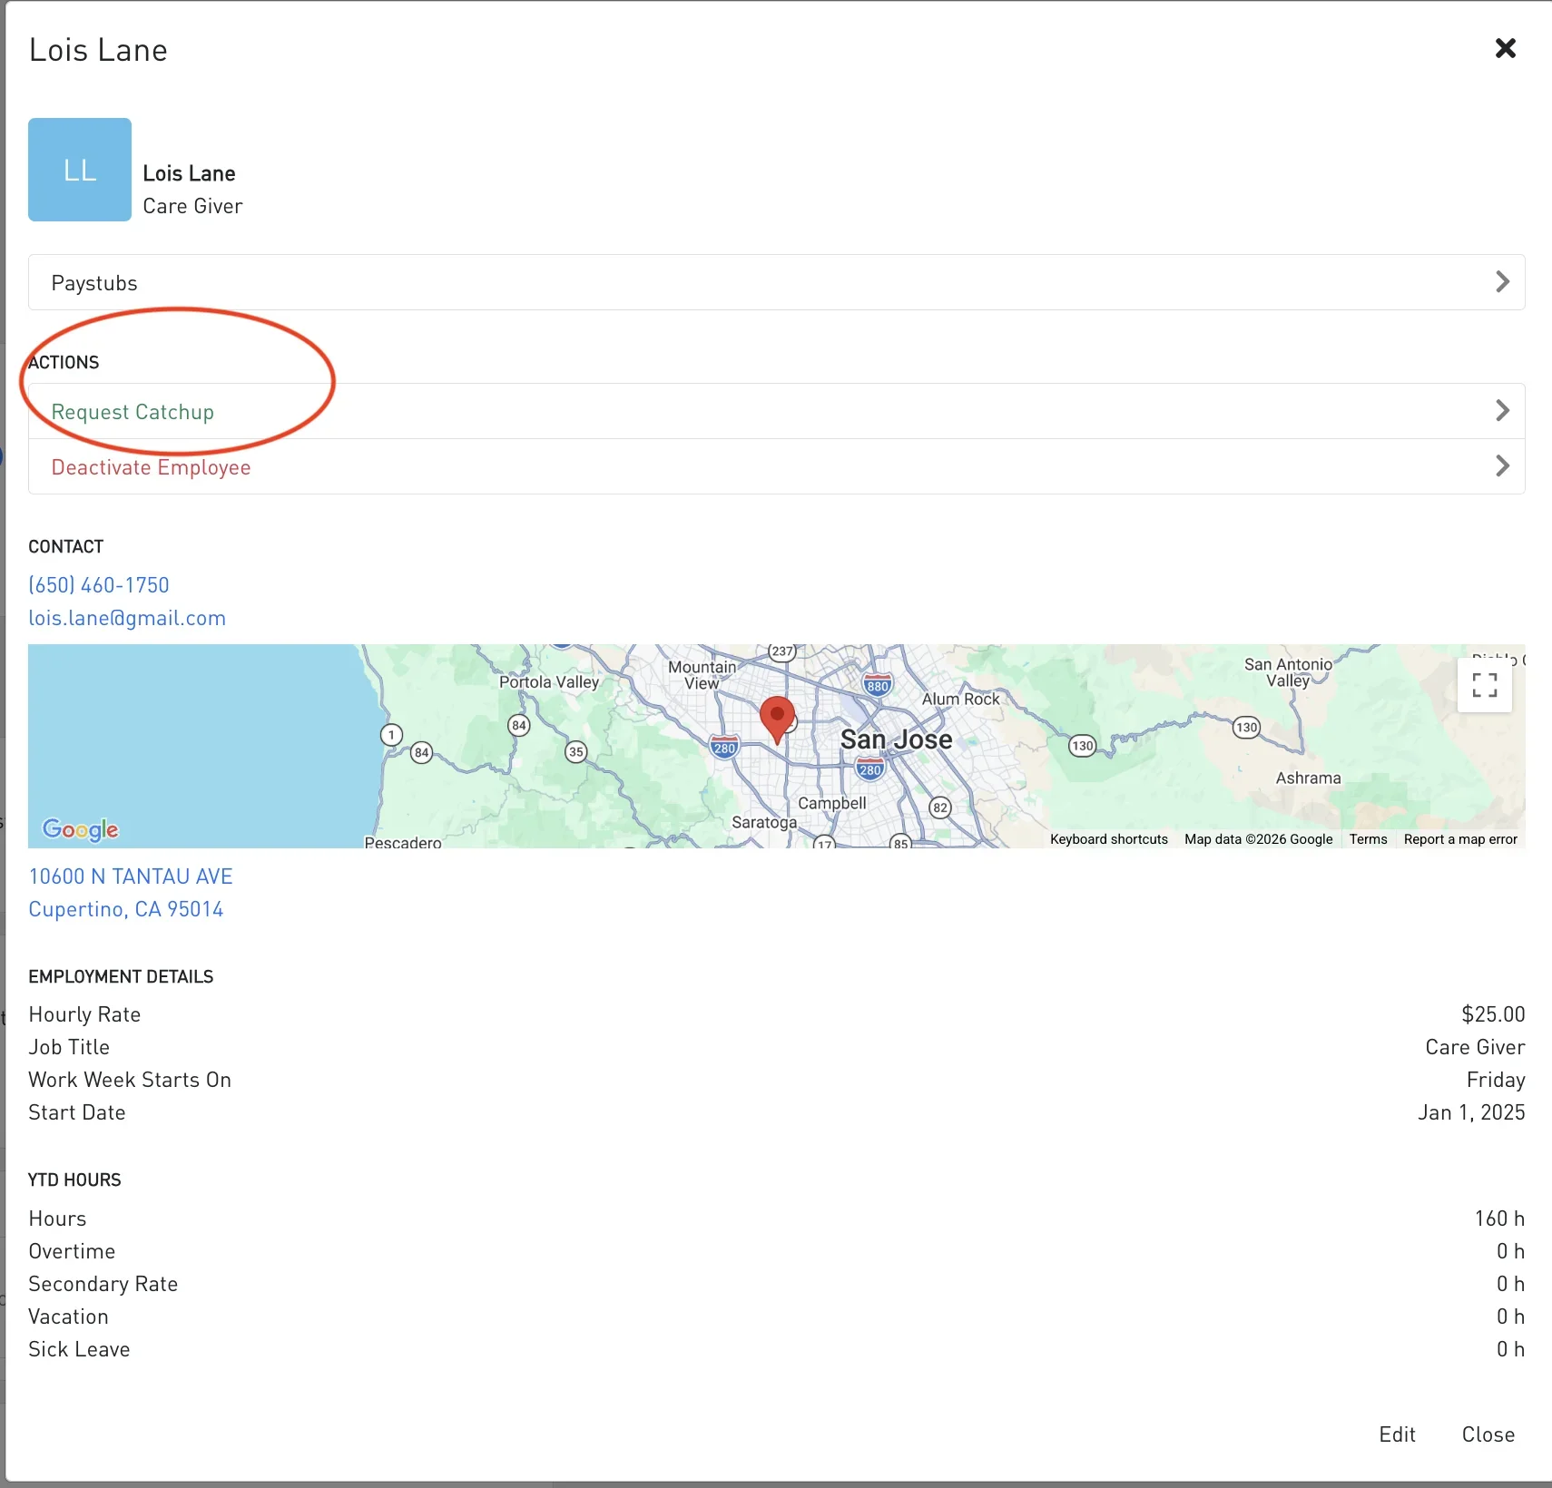Viewport: 1552px width, 1488px height.
Task: Open email link lois.lane@gmail.com
Action: (127, 618)
